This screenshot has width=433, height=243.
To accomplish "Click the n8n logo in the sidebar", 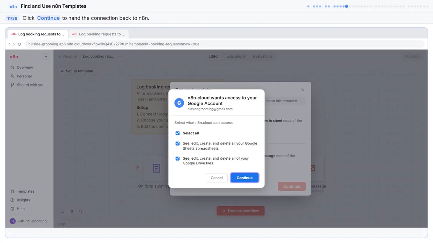I will point(14,57).
